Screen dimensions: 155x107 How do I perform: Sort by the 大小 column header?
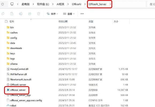pyautogui.click(x=116, y=21)
